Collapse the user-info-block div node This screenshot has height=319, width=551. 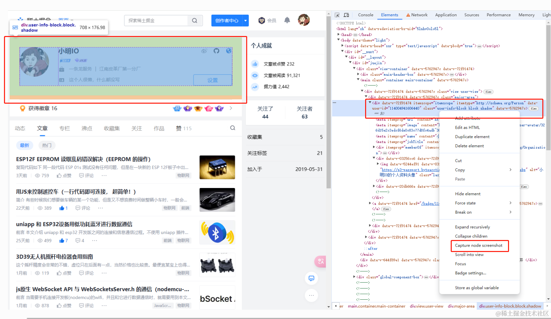[x=370, y=103]
